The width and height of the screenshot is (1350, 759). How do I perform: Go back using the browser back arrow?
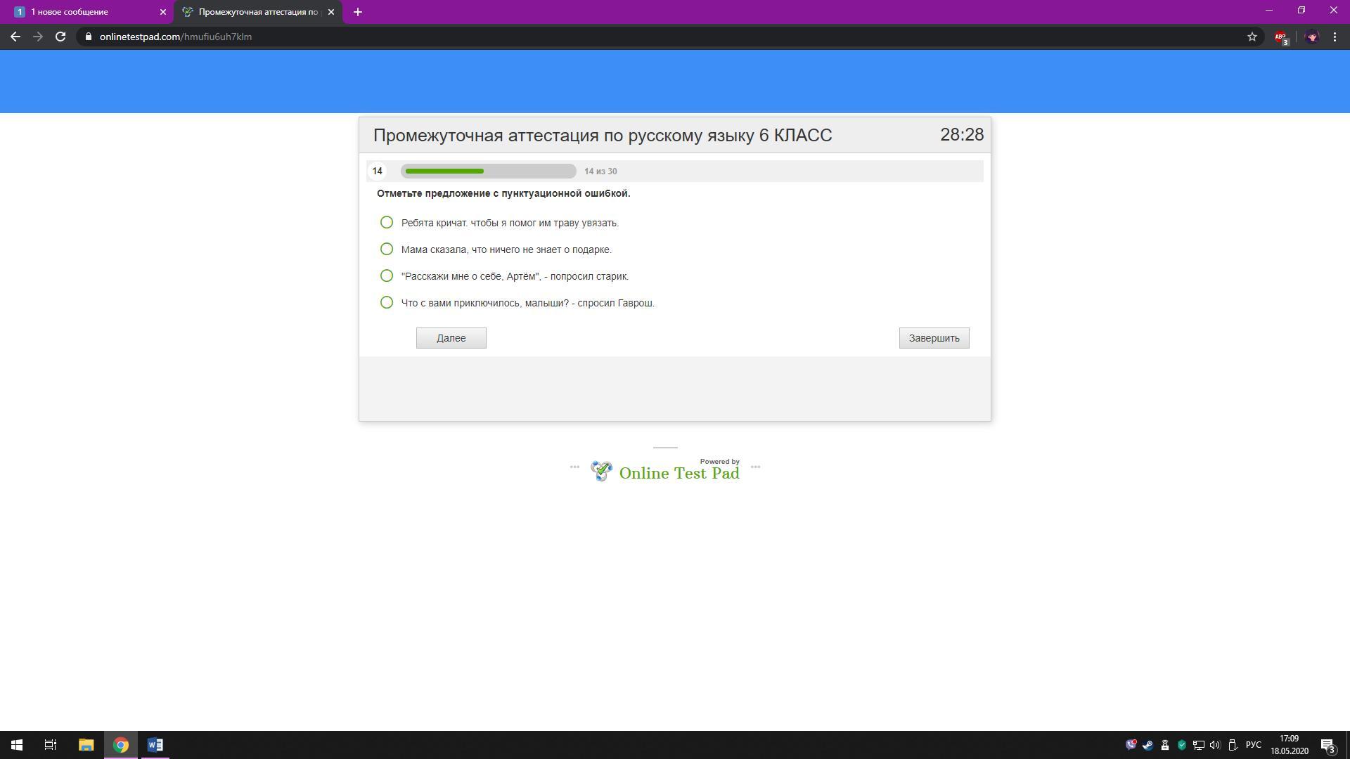pos(15,37)
